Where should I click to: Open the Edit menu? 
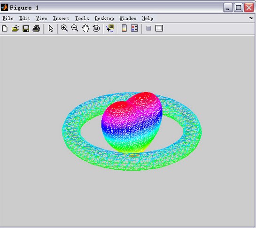[x=24, y=18]
